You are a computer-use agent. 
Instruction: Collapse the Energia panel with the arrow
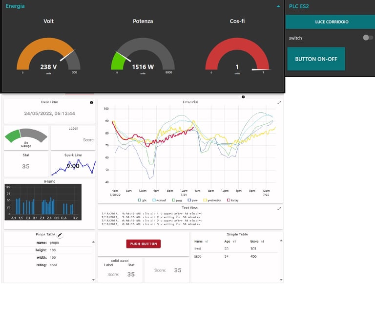(278, 6)
